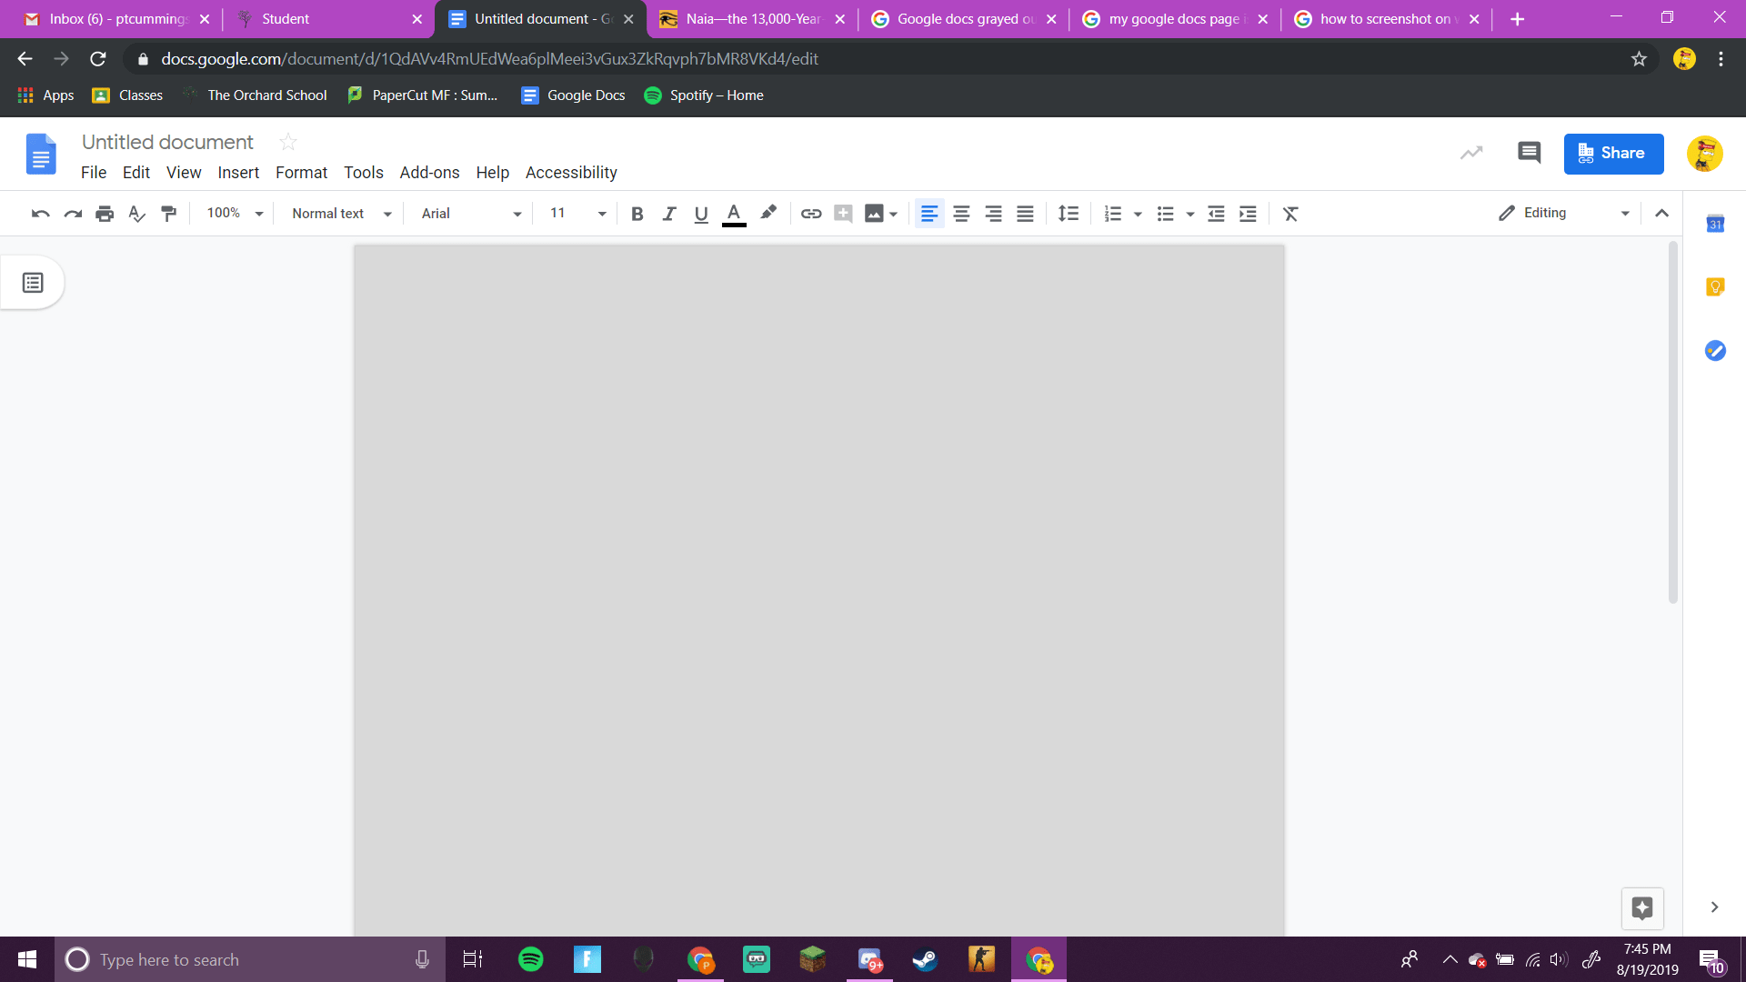This screenshot has width=1746, height=982.
Task: Click the clear formatting icon
Action: tap(1289, 214)
